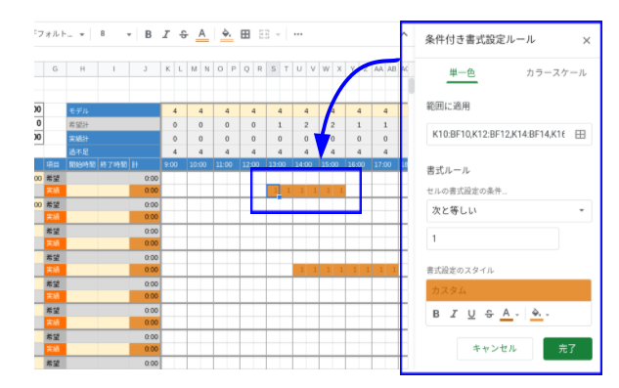619x388 pixels.
Task: Switch to the カラースケール tab
Action: [x=556, y=72]
